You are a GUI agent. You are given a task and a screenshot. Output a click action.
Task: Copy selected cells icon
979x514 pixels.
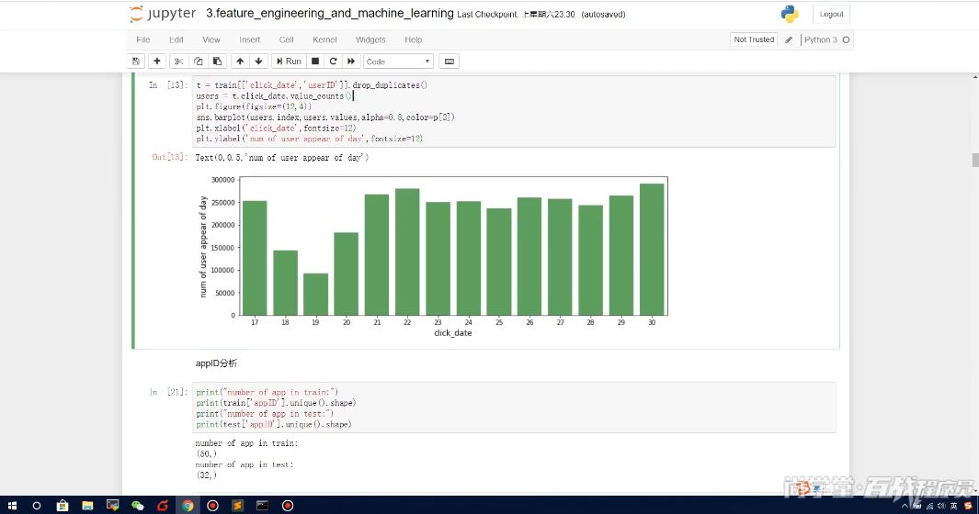pos(198,61)
